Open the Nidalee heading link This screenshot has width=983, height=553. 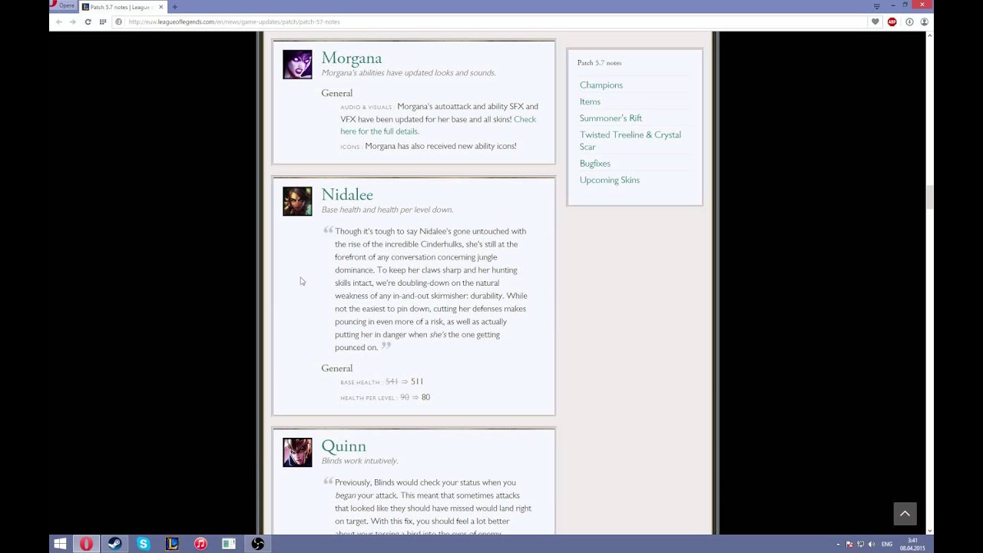[x=347, y=194]
